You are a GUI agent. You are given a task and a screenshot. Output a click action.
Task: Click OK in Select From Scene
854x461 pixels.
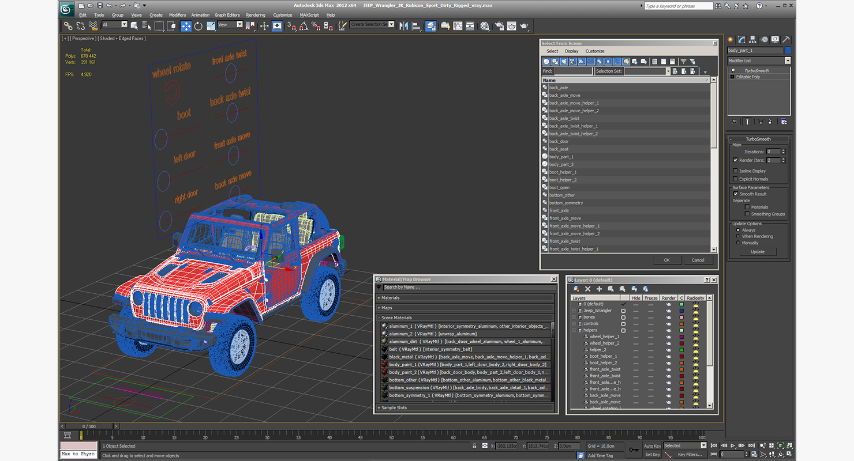click(666, 260)
